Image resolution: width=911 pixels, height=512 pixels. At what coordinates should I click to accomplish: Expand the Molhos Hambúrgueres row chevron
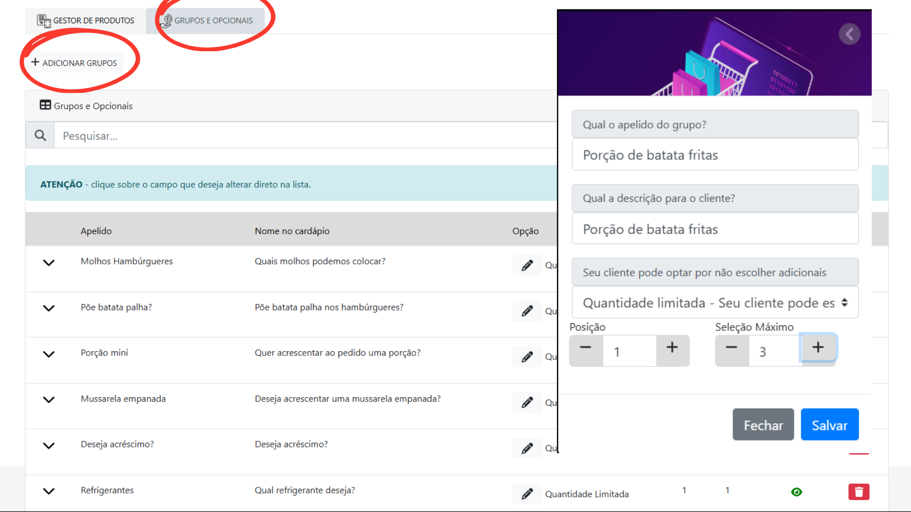coord(49,263)
